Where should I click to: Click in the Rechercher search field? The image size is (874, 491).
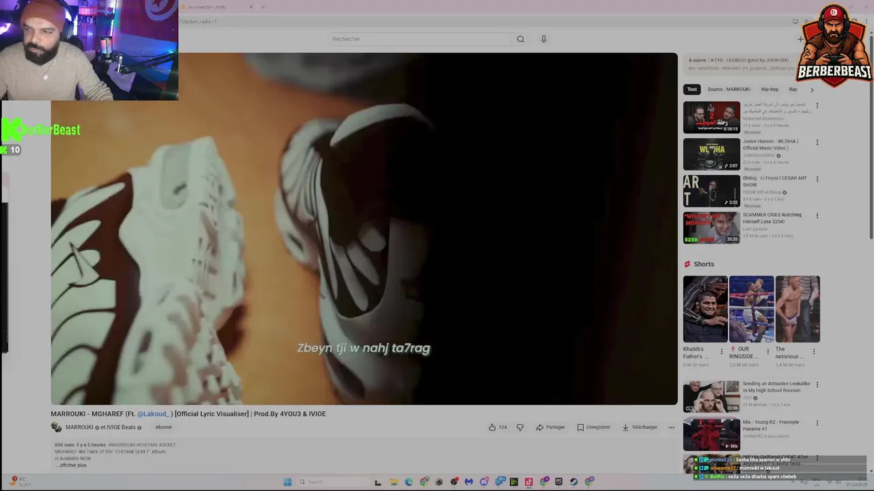[x=420, y=39]
